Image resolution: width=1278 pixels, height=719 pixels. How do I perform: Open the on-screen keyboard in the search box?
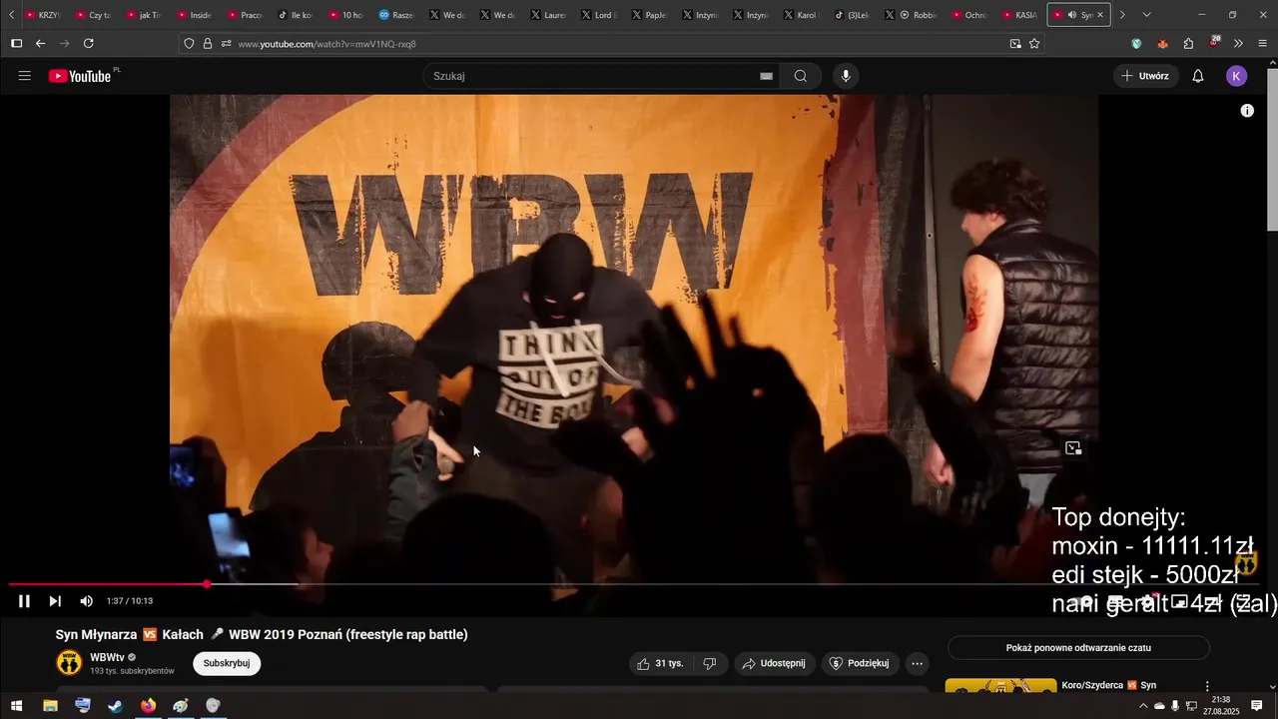(766, 76)
